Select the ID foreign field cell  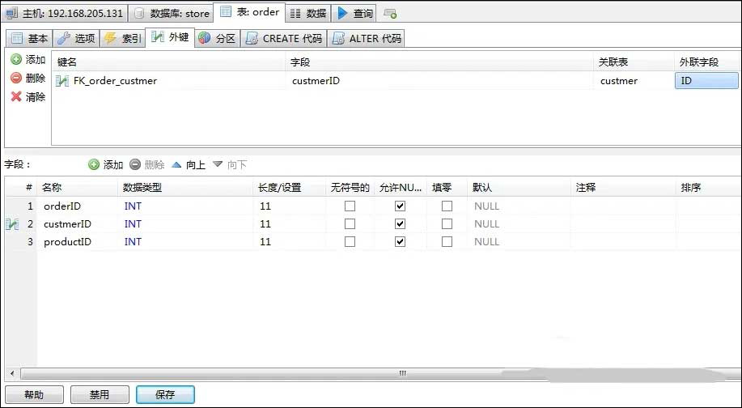(x=706, y=80)
